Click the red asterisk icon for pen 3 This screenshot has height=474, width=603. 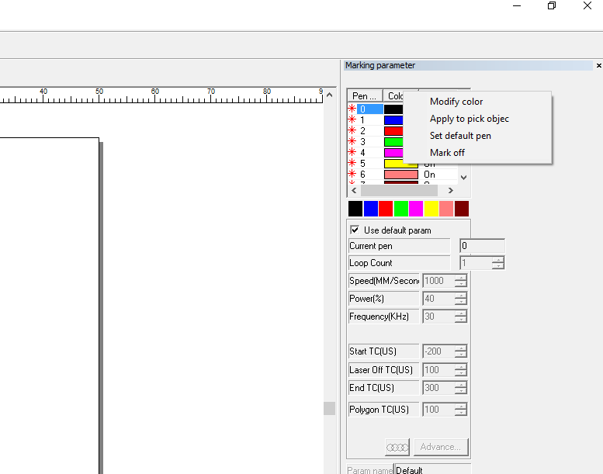click(x=352, y=142)
